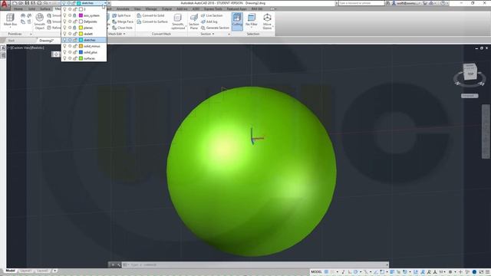This screenshot has height=276, width=491.
Task: Click the Smooth Object tool
Action: pos(40,21)
